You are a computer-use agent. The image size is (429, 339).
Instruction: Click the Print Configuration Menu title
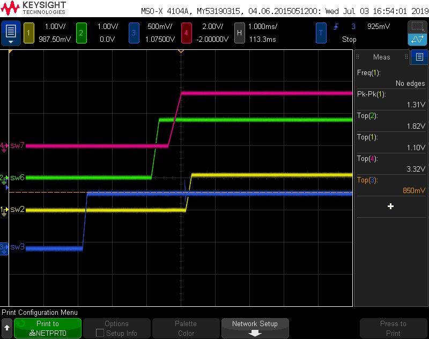pos(40,313)
